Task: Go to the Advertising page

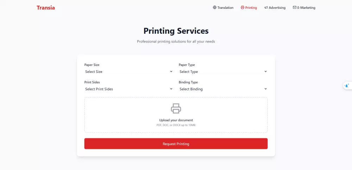Action: [275, 8]
